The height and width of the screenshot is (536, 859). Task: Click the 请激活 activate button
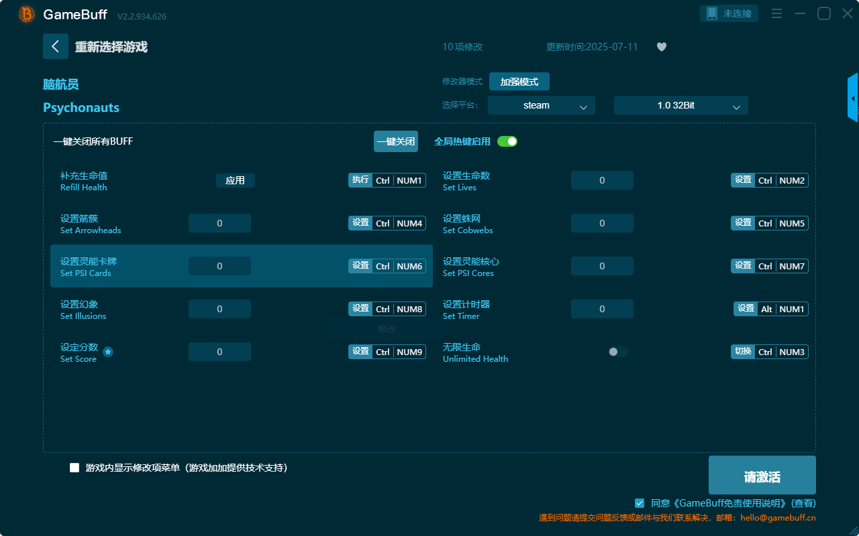[x=762, y=476]
